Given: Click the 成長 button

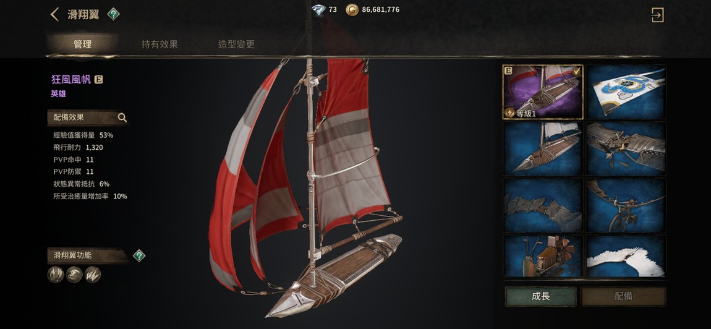Looking at the screenshot, I should [x=540, y=296].
